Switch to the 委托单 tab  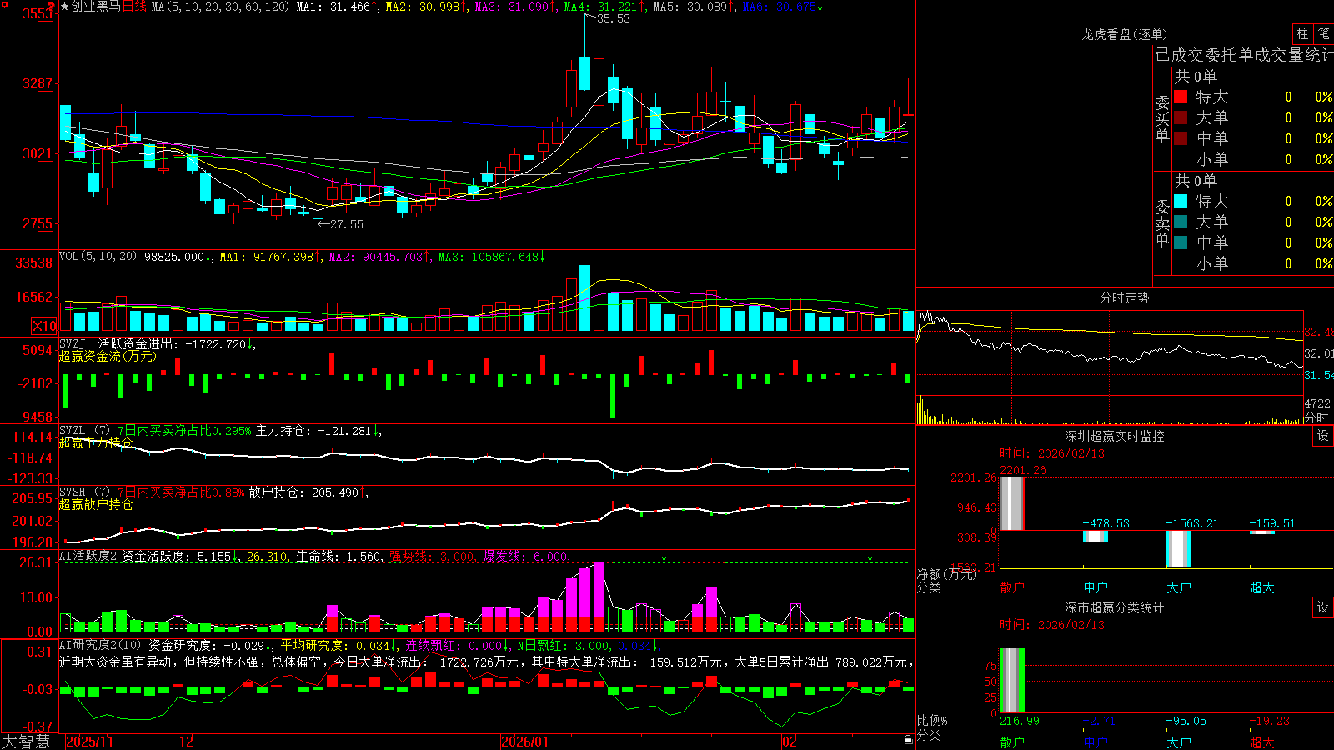(1229, 56)
